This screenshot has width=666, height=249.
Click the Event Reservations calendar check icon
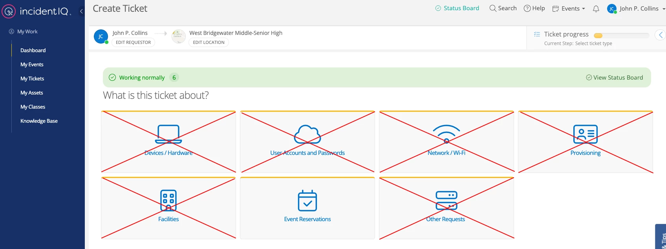pyautogui.click(x=307, y=201)
